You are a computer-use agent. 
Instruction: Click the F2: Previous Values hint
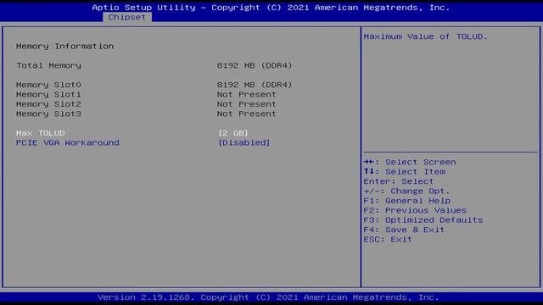click(415, 211)
